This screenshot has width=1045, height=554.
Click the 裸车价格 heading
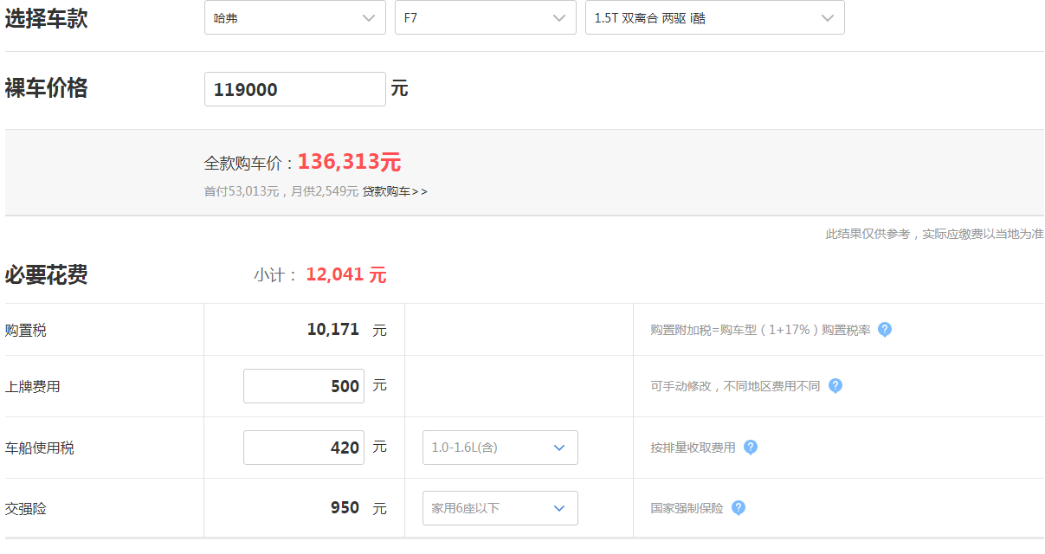[47, 88]
